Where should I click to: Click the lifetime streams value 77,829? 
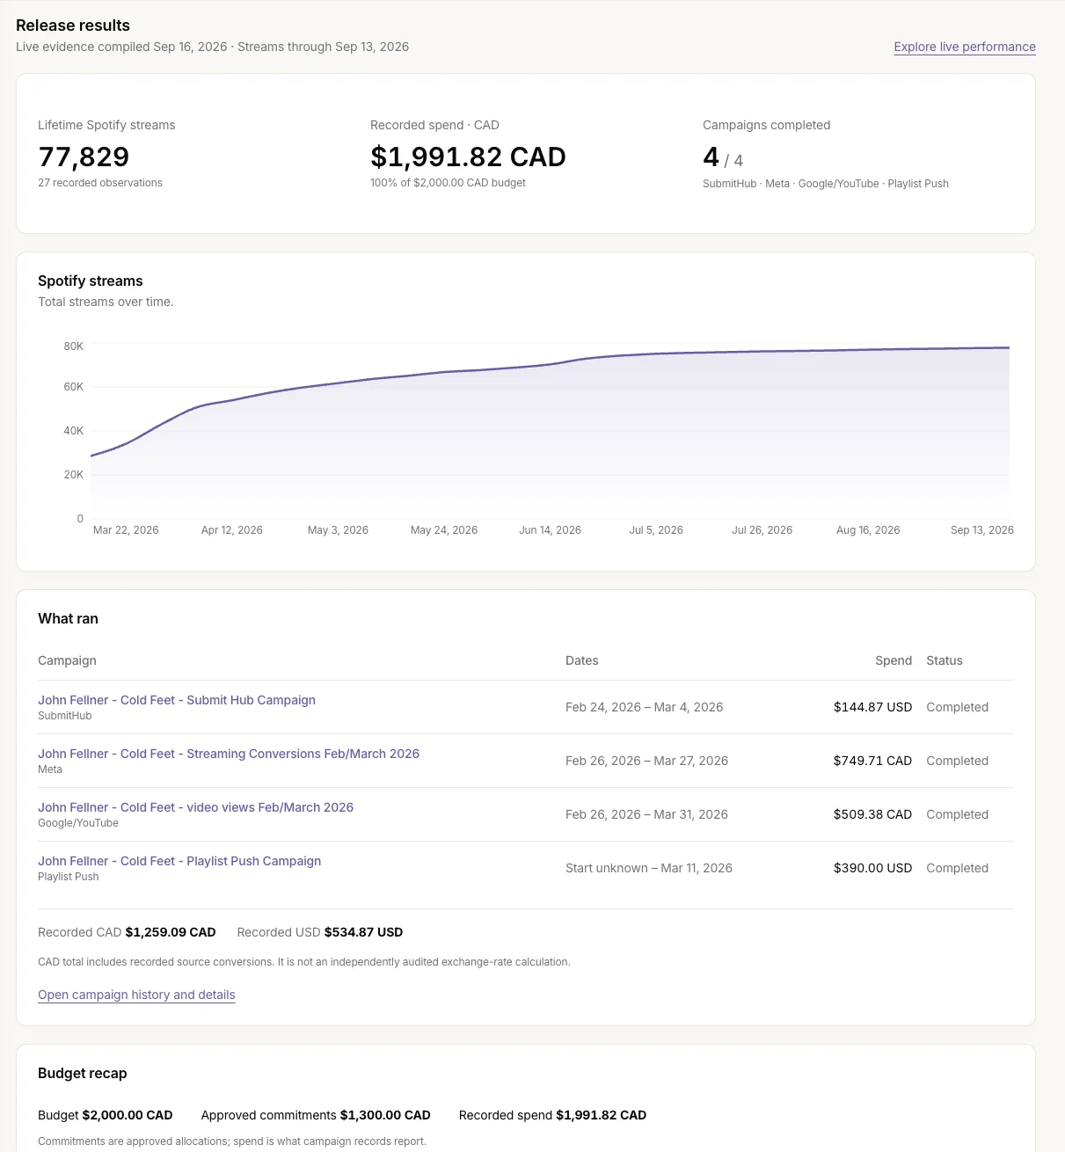pyautogui.click(x=84, y=157)
